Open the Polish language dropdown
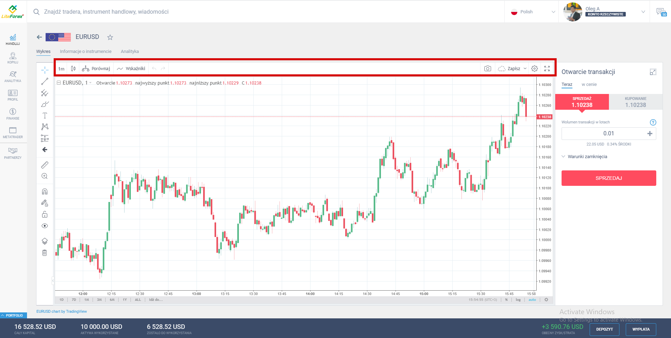671x338 pixels. tap(533, 12)
